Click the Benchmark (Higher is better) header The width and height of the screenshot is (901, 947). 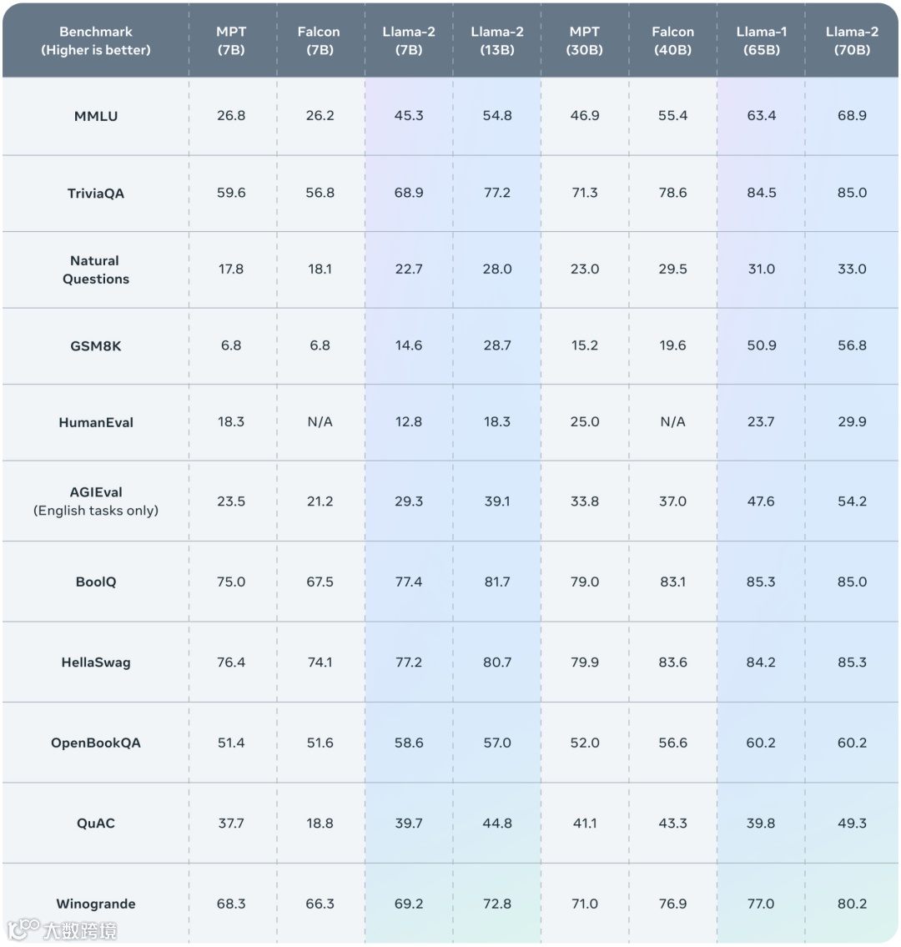click(96, 41)
